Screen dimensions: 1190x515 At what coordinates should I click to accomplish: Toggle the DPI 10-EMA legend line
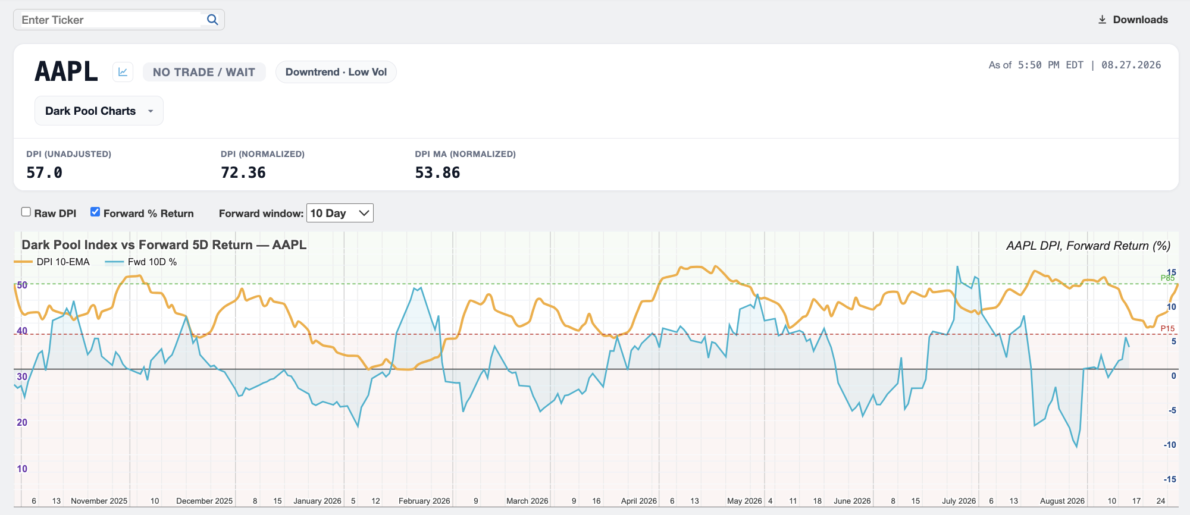point(52,262)
